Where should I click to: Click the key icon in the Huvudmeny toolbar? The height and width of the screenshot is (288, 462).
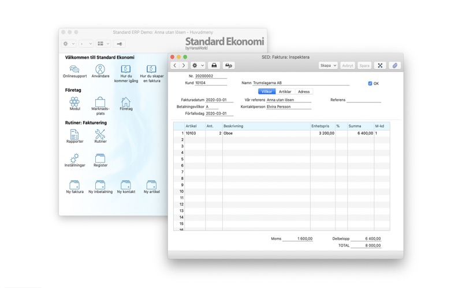point(120,44)
